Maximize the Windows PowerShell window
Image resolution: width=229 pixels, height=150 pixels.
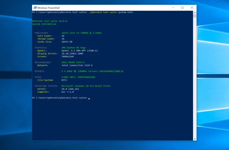coord(182,7)
